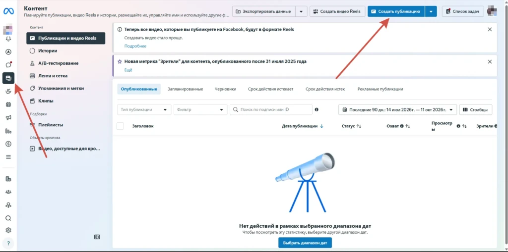
Task: Open the Фильтр dropdown
Action: (x=200, y=110)
